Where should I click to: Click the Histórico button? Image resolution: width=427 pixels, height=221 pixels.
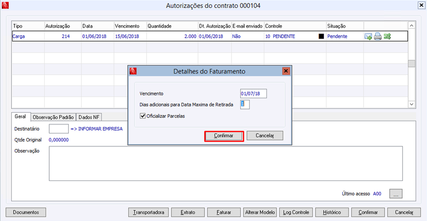click(332, 212)
